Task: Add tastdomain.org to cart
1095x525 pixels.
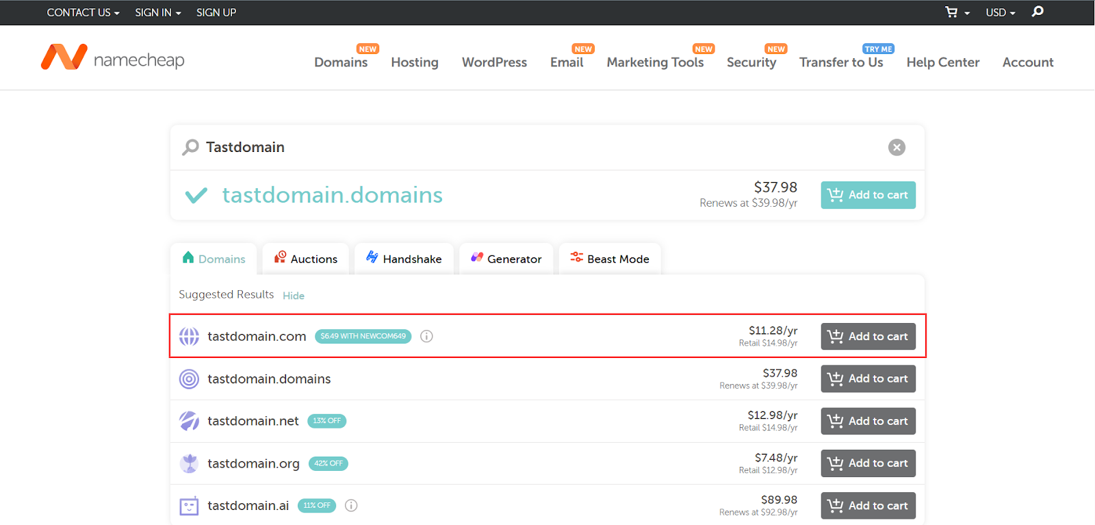Action: [868, 463]
